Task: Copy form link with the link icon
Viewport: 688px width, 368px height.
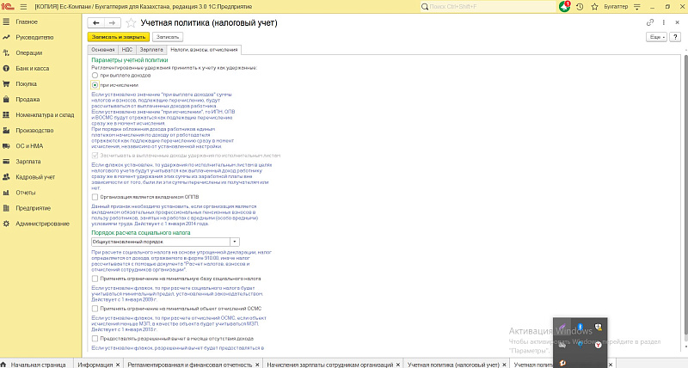Action: (x=651, y=21)
